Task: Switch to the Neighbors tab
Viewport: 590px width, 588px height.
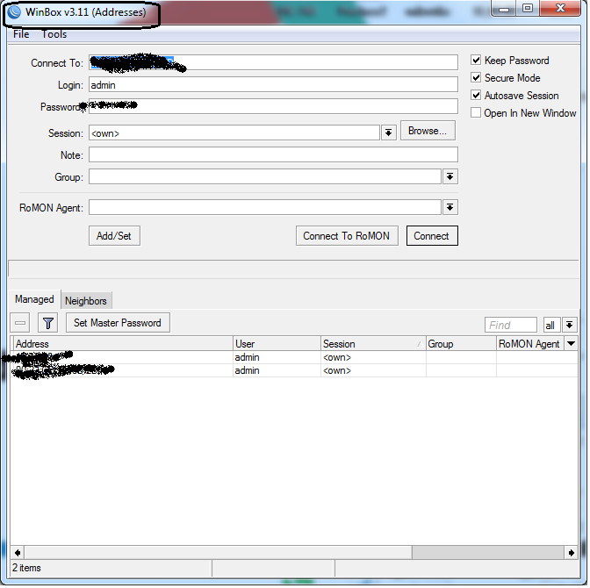Action: (86, 301)
